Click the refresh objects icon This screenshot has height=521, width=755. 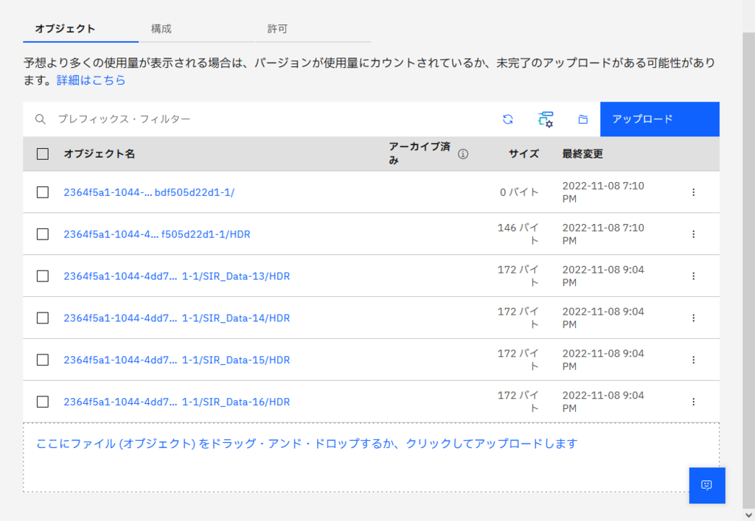507,119
